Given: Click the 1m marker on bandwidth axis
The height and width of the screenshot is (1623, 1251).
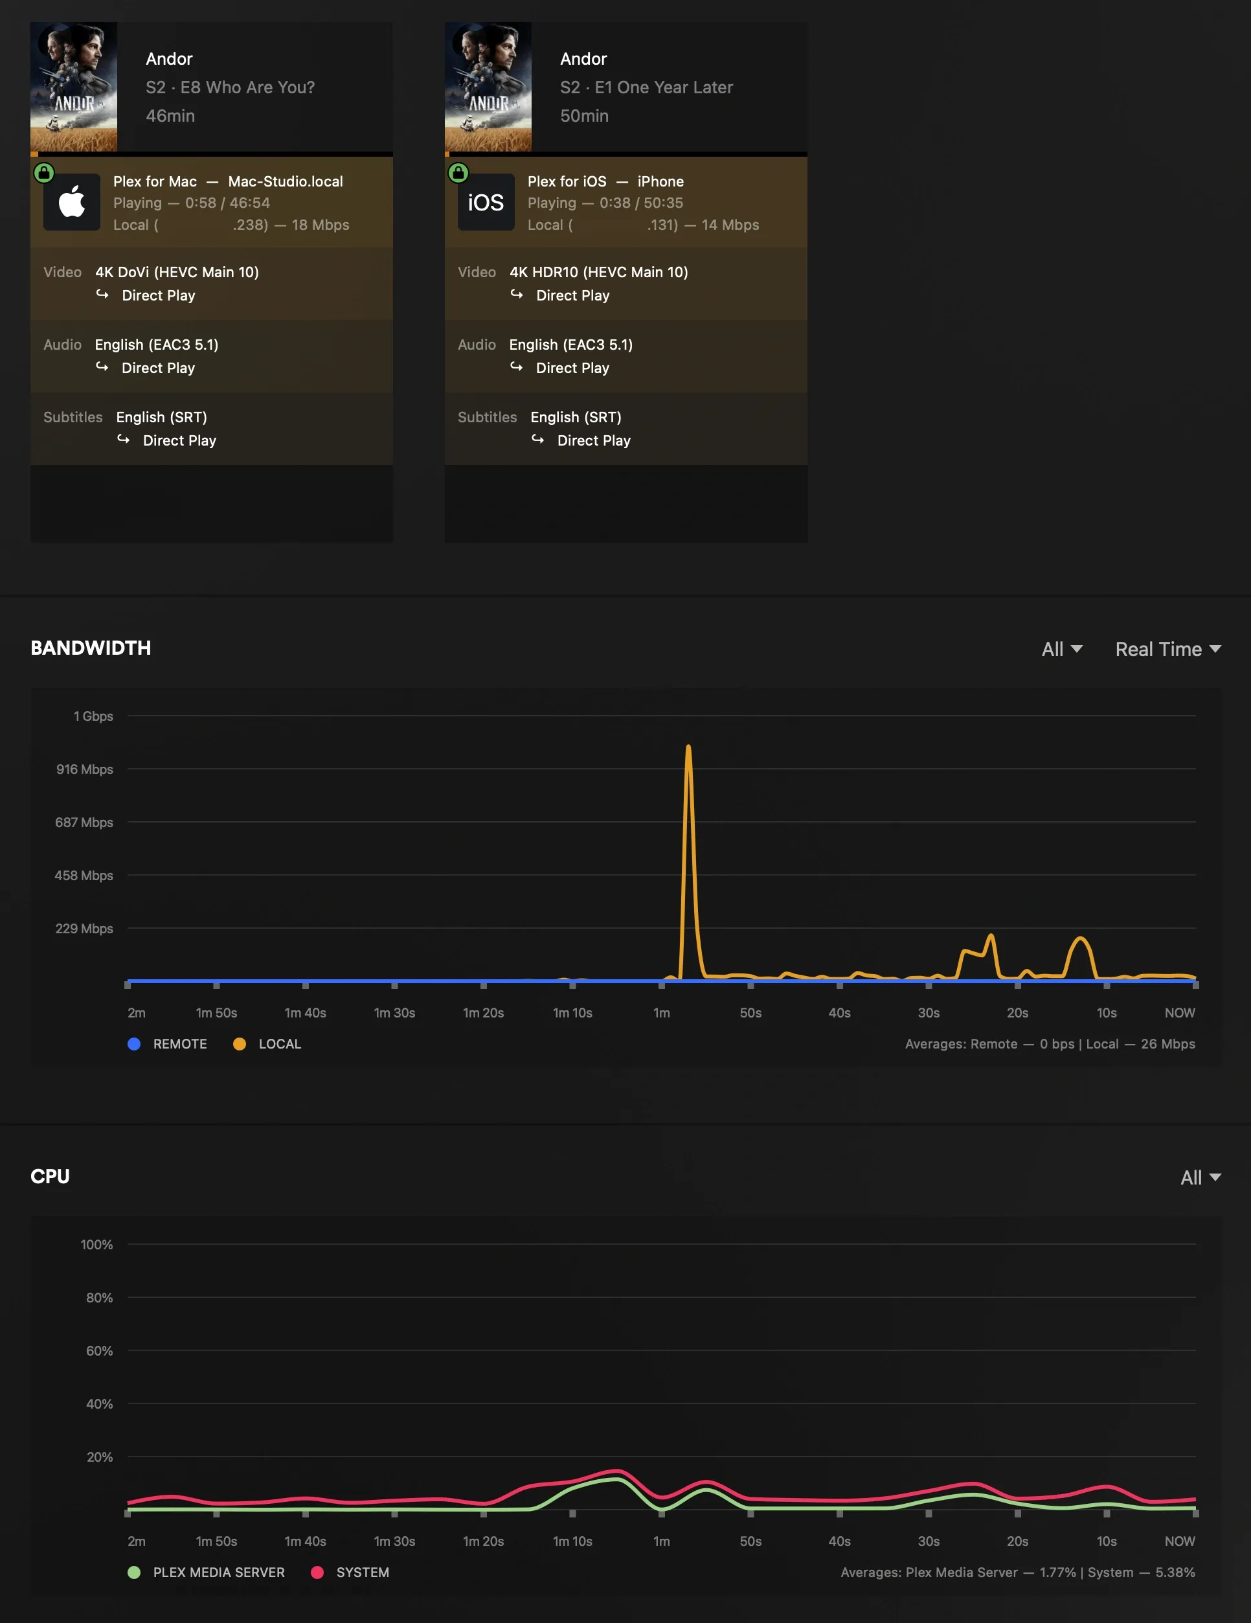Looking at the screenshot, I should click(661, 1013).
